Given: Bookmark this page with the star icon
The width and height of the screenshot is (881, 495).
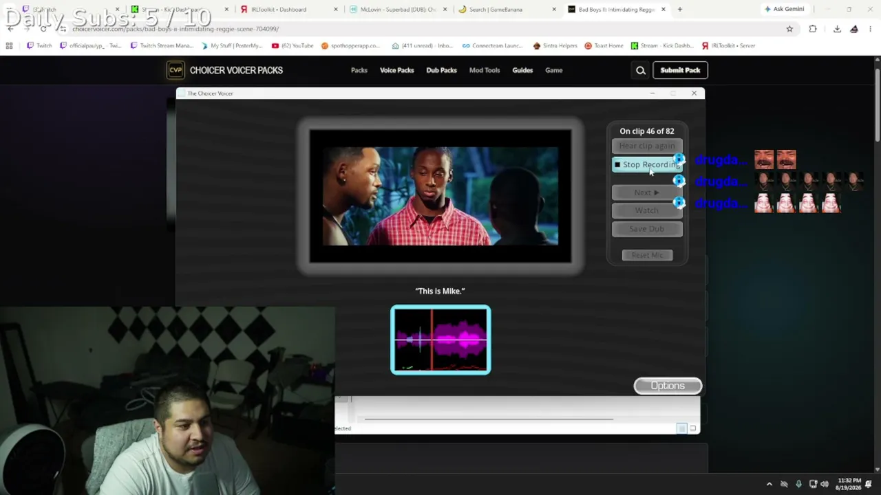Looking at the screenshot, I should 789,29.
